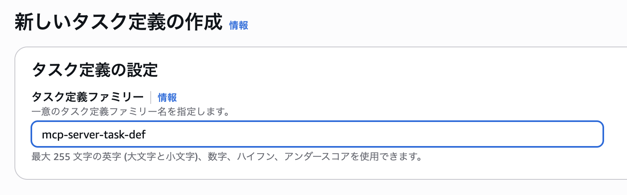Click the 新しいタスク定義の作成 page heading
627x195 pixels.
pyautogui.click(x=119, y=22)
